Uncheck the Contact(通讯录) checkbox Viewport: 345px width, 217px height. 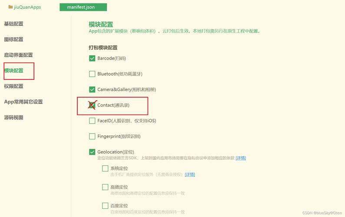(92, 105)
